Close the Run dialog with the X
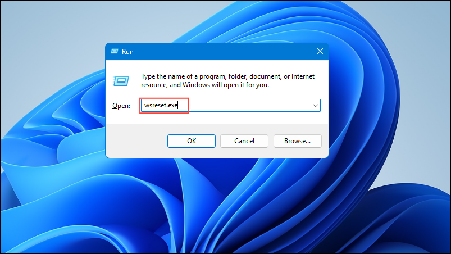 [x=320, y=51]
